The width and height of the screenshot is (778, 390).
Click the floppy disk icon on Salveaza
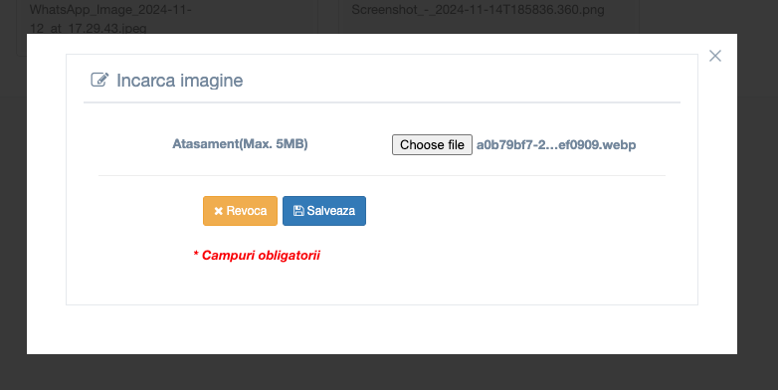click(298, 211)
